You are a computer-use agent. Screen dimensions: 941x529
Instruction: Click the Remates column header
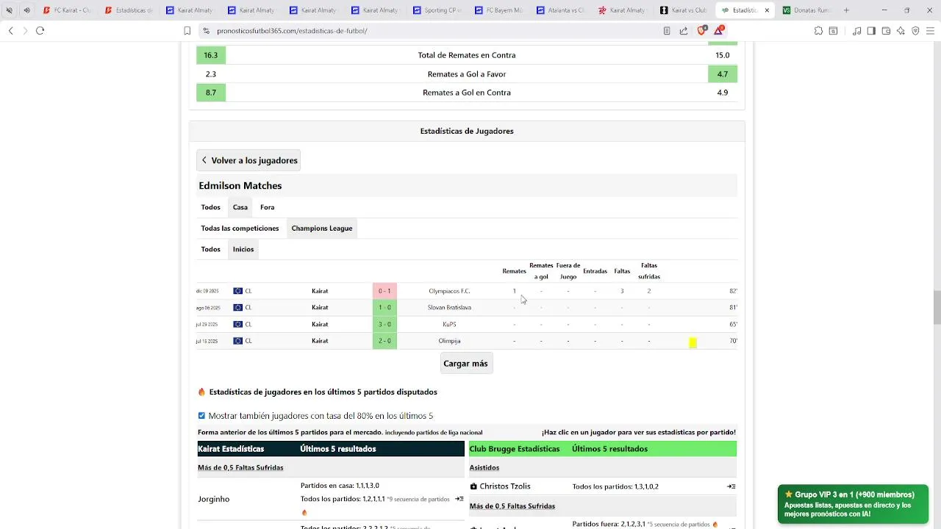[x=514, y=271]
